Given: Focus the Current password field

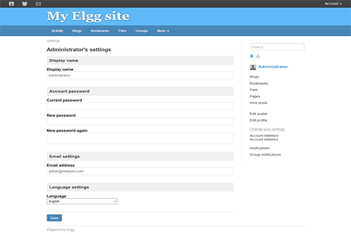Looking at the screenshot, I should 140,106.
